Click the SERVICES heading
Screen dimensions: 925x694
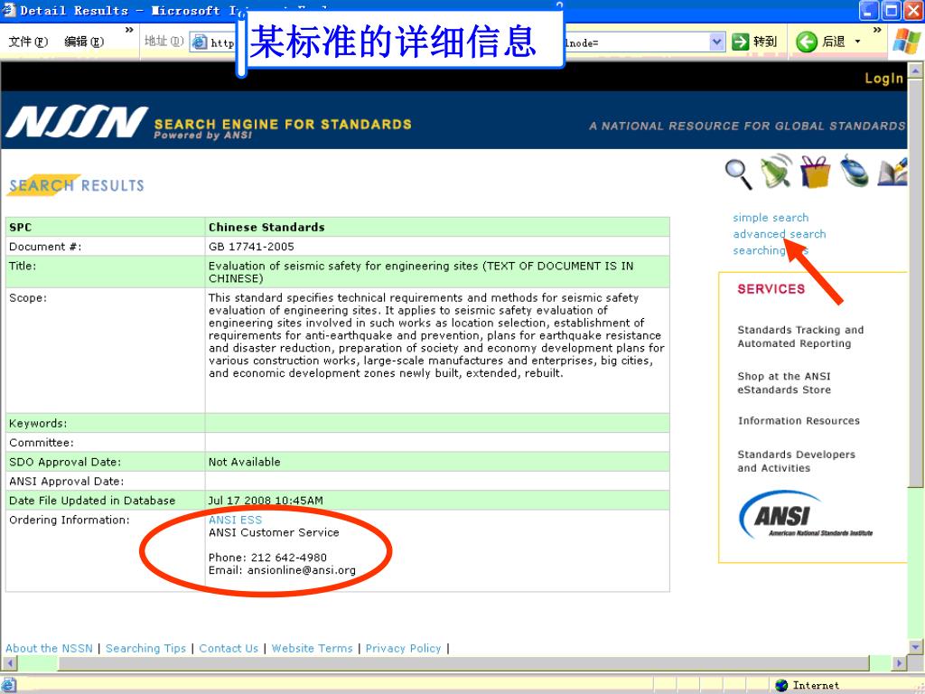tap(771, 289)
